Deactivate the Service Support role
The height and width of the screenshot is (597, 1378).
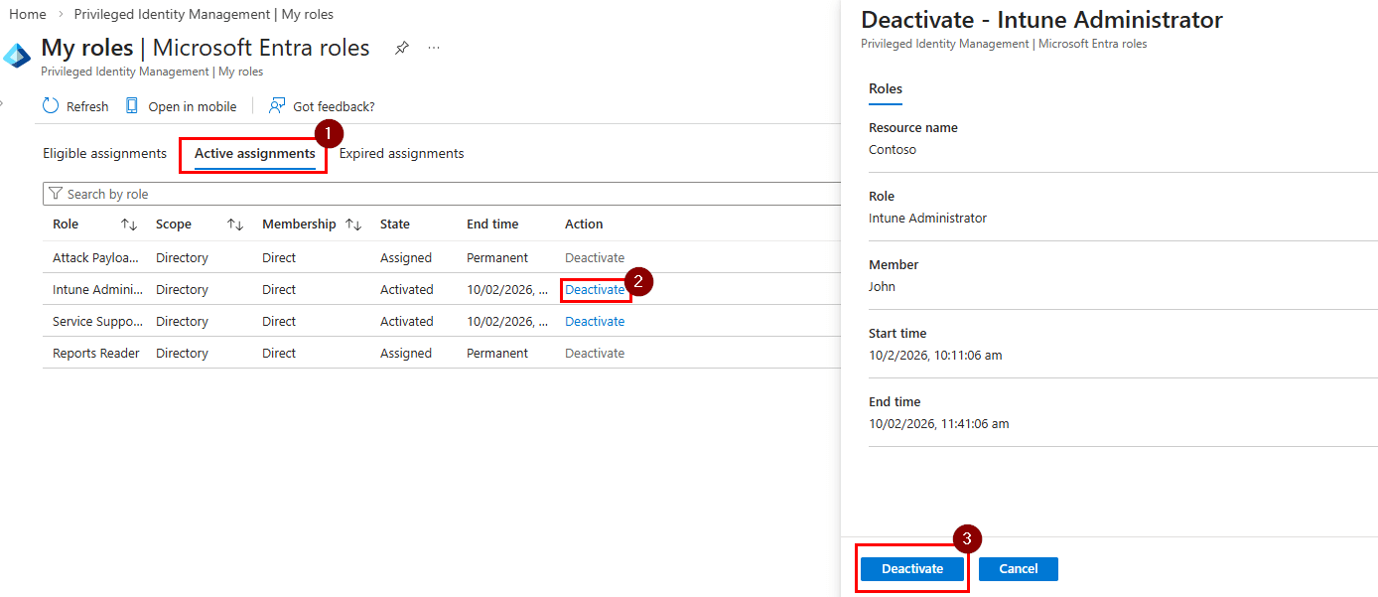pyautogui.click(x=595, y=320)
